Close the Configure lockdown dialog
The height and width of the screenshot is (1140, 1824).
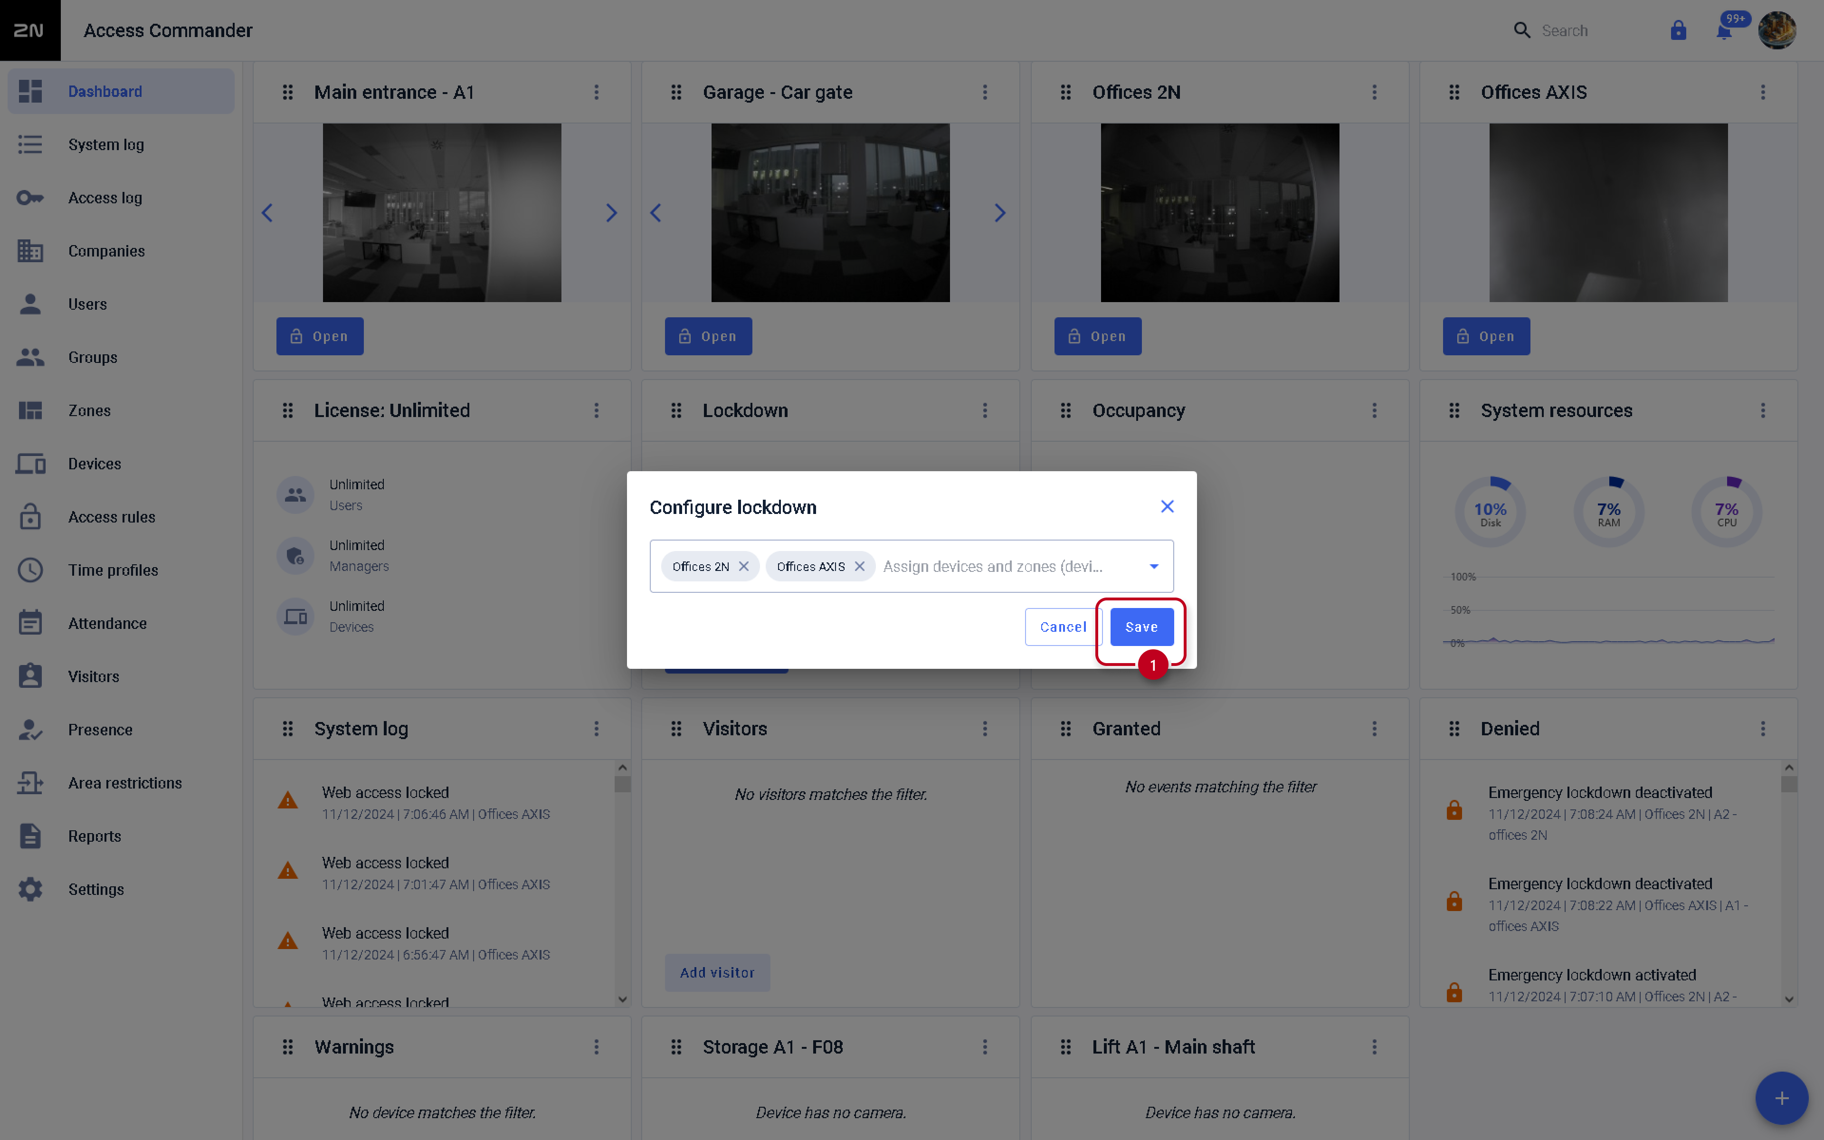click(1167, 507)
